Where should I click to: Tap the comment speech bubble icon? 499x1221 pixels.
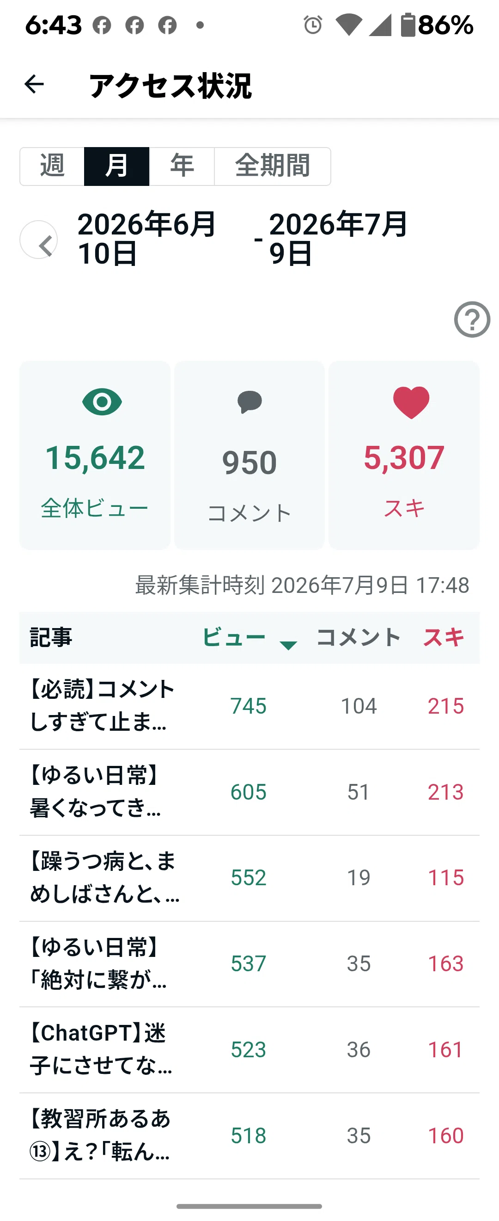[x=249, y=402]
